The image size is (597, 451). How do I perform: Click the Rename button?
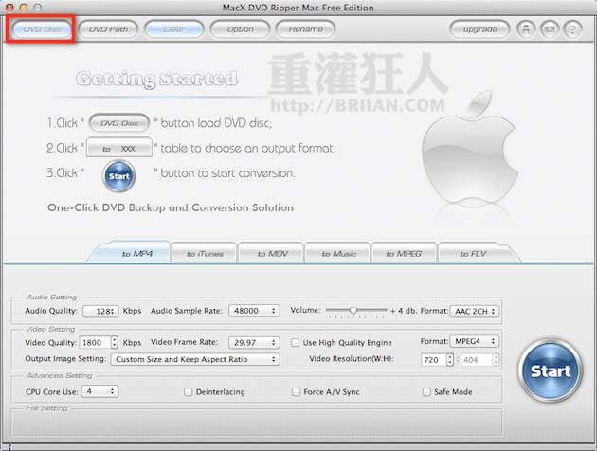click(305, 29)
